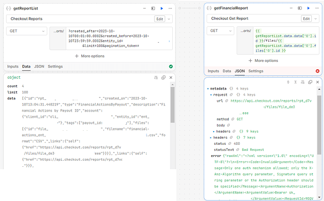Image resolution: width=324 pixels, height=201 pixels.
Task: Copy the status key link icon
Action: point(230,143)
